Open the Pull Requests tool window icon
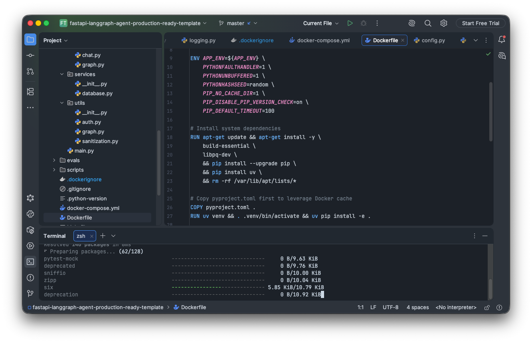Image resolution: width=532 pixels, height=343 pixels. pyautogui.click(x=30, y=71)
